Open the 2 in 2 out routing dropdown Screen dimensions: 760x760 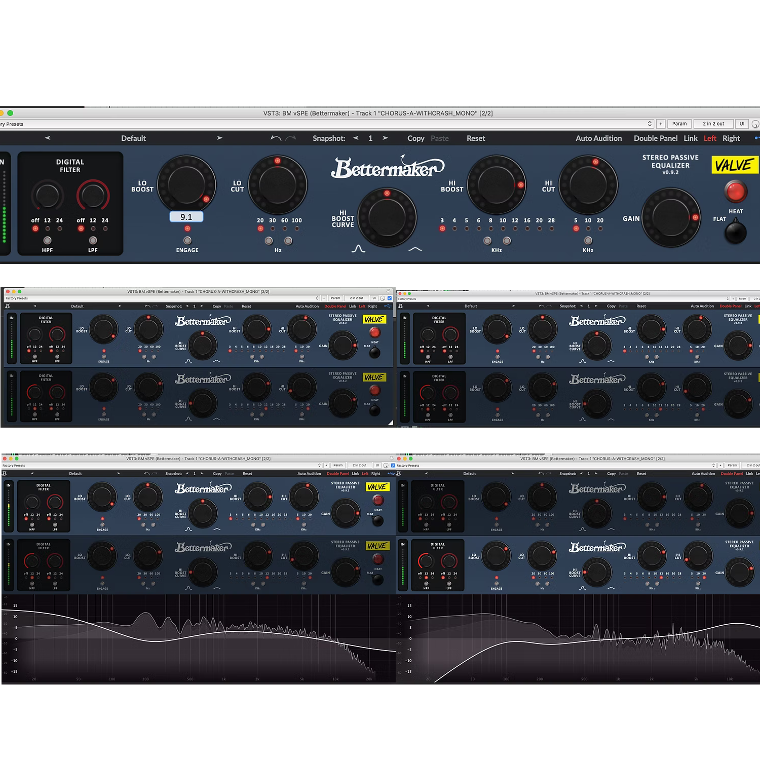713,124
